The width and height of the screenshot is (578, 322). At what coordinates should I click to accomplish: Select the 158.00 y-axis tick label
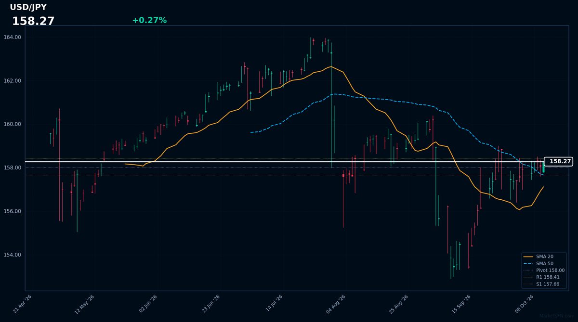13,167
